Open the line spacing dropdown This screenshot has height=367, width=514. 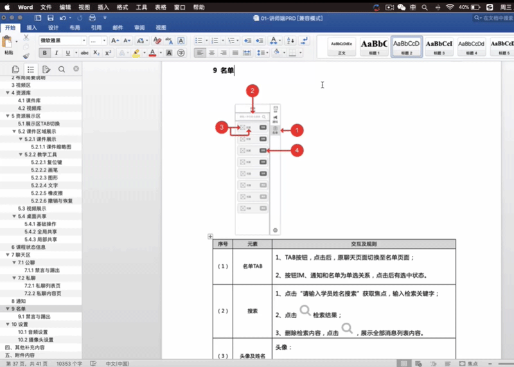[262, 53]
